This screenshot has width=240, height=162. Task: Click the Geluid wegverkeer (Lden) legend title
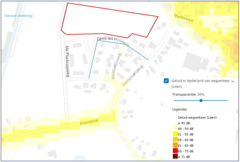point(197,117)
